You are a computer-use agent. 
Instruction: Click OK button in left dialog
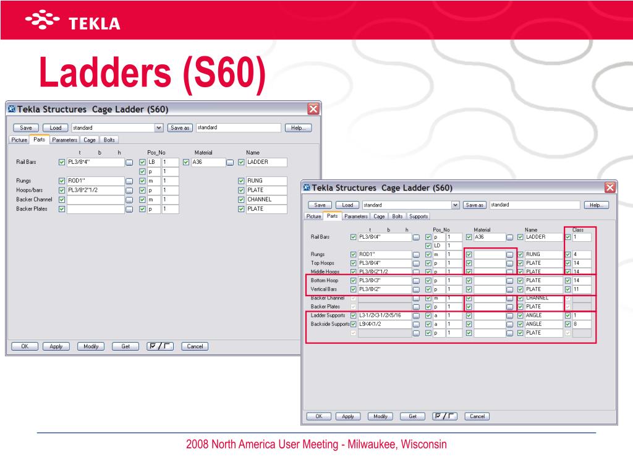click(25, 346)
